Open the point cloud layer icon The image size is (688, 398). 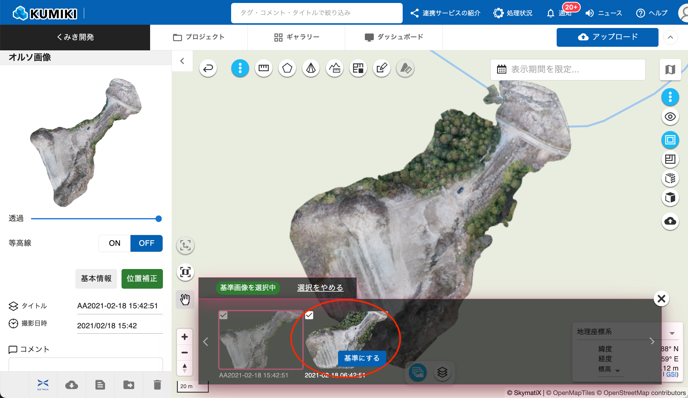(670, 178)
